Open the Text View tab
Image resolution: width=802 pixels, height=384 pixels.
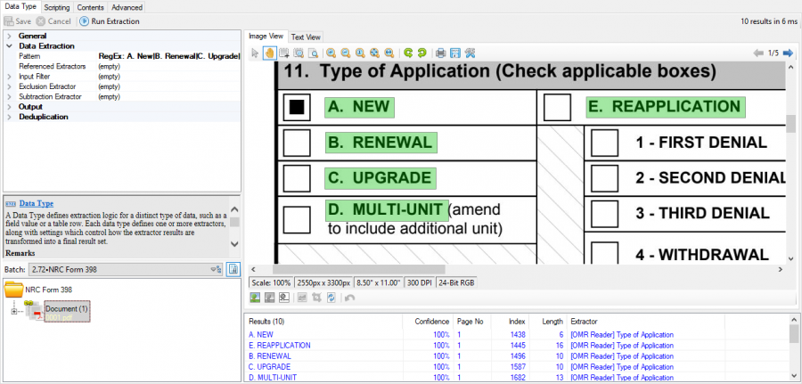306,37
